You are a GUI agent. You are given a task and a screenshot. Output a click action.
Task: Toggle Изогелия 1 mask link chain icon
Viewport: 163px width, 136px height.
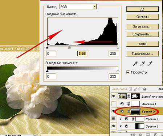click(129, 103)
